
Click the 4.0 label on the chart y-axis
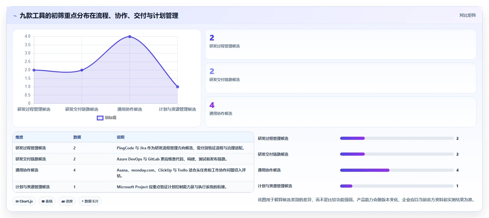tap(28, 36)
